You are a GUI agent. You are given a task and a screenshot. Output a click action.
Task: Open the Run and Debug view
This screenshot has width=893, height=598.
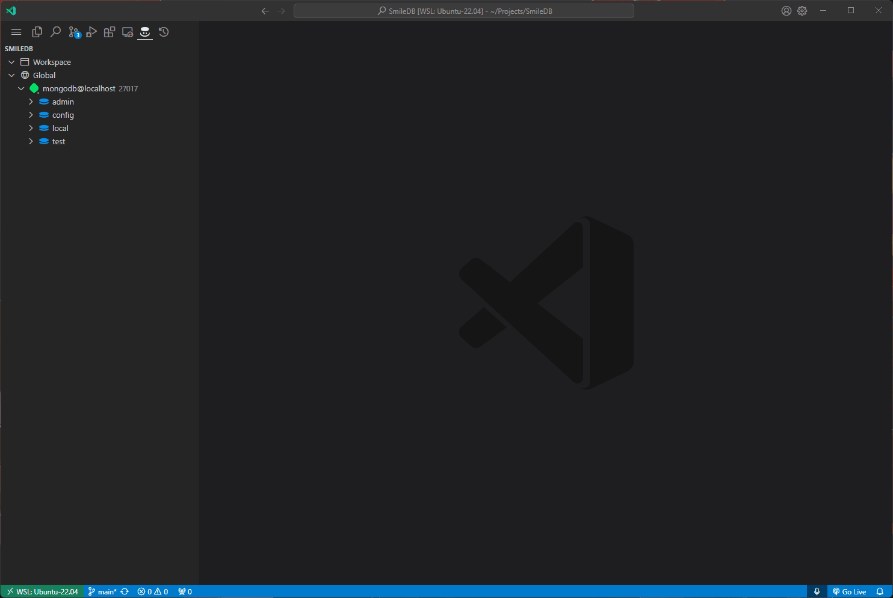tap(91, 32)
